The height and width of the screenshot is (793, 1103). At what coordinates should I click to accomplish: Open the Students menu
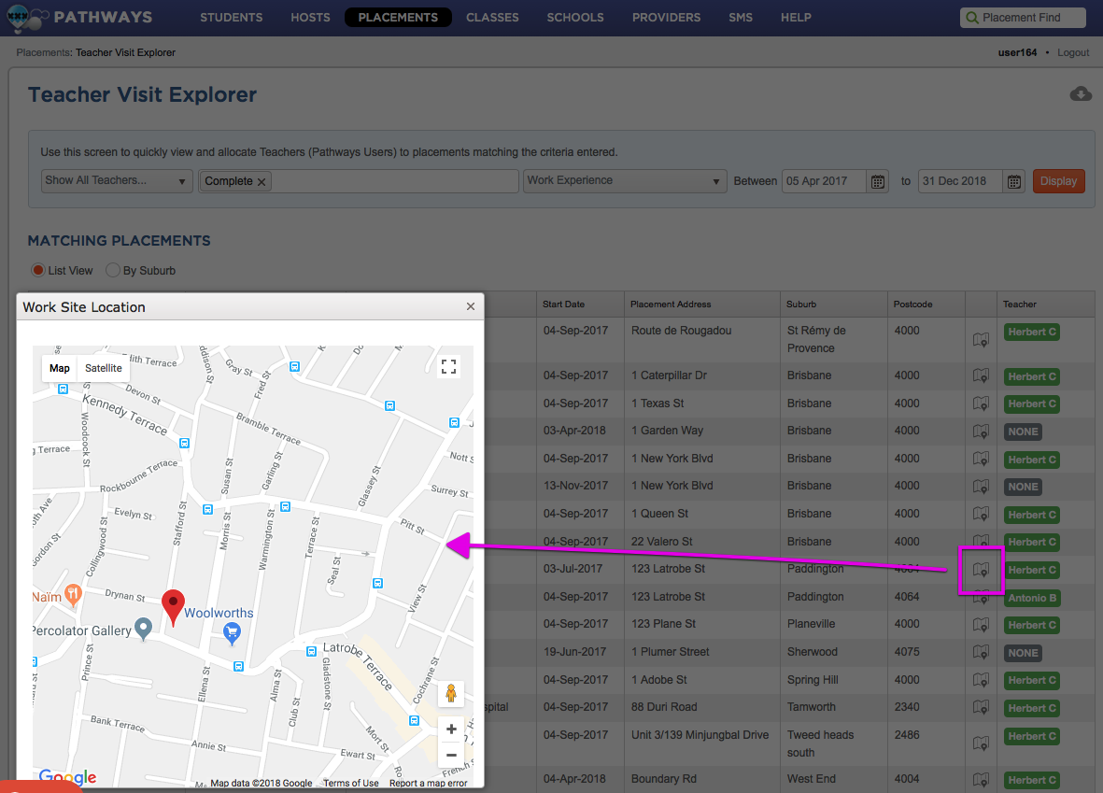tap(232, 18)
